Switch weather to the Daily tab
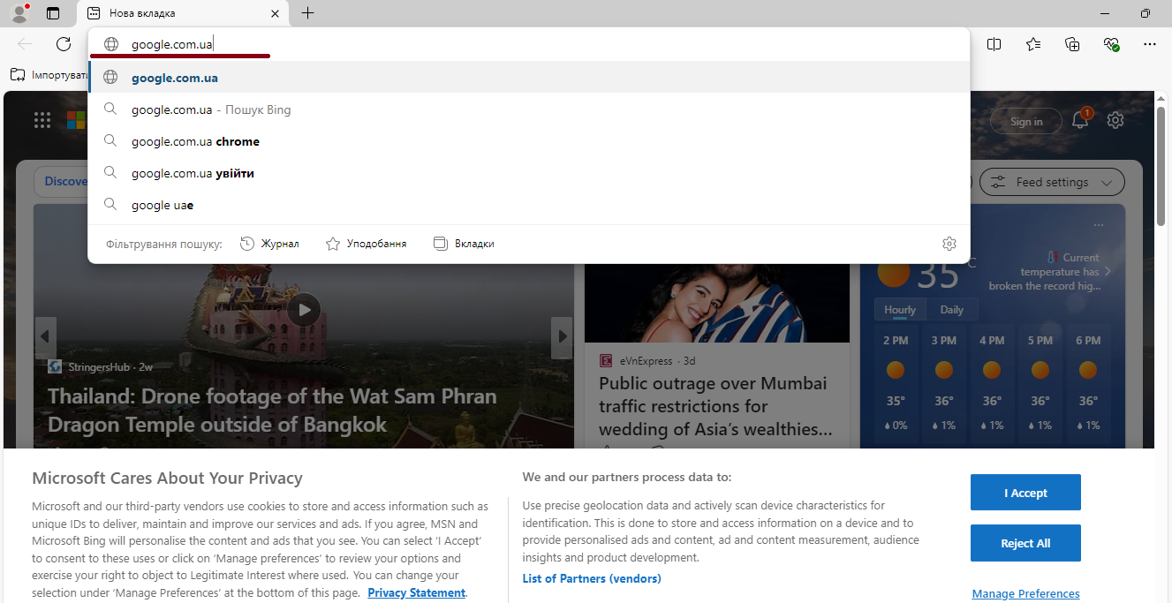The image size is (1172, 603). coord(951,310)
